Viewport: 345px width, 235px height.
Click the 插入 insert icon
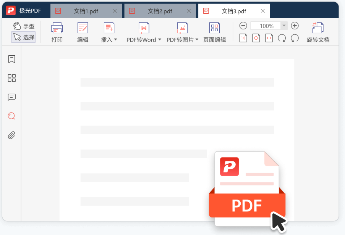coord(109,28)
